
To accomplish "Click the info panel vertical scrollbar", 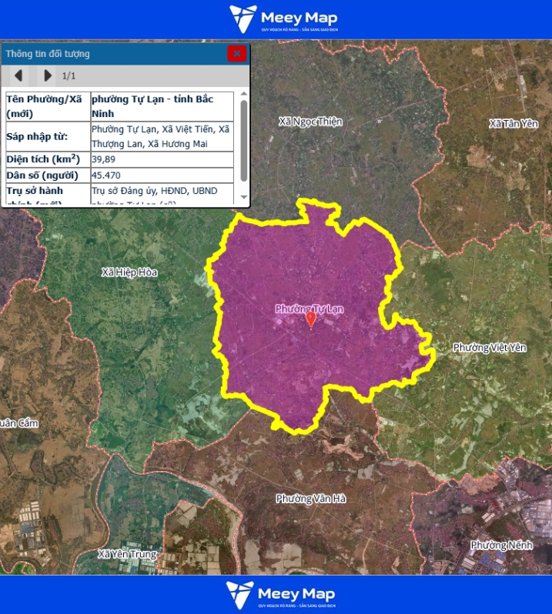I will pos(244,138).
